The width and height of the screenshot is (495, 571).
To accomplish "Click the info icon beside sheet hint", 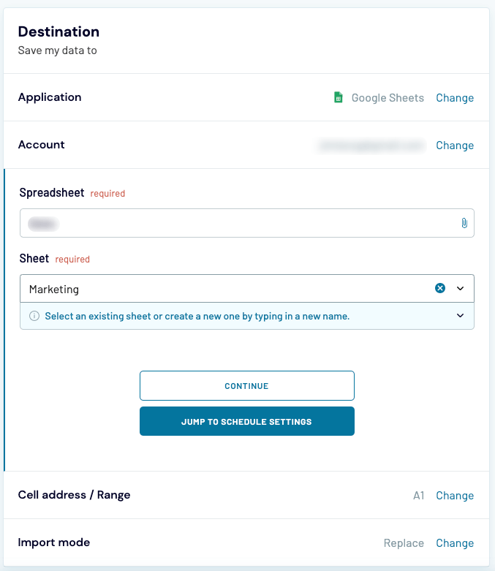I will click(34, 316).
